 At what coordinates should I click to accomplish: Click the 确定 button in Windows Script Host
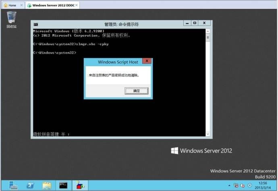click(136, 91)
